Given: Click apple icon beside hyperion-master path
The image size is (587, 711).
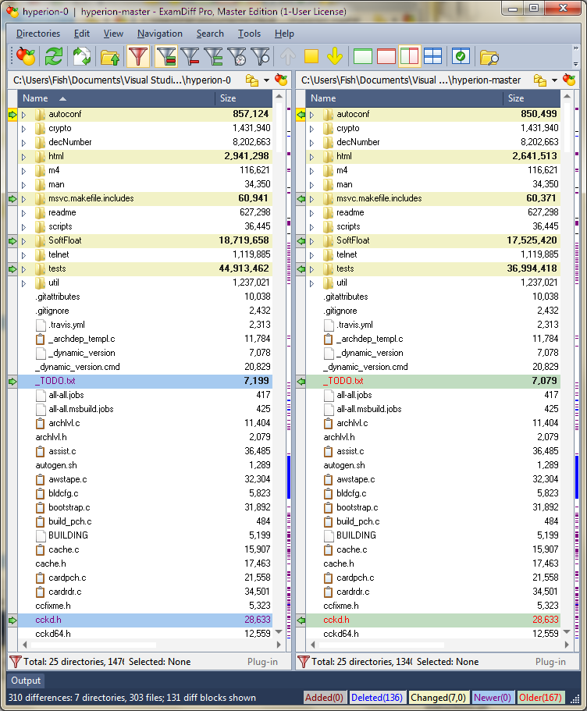Looking at the screenshot, I should (569, 80).
